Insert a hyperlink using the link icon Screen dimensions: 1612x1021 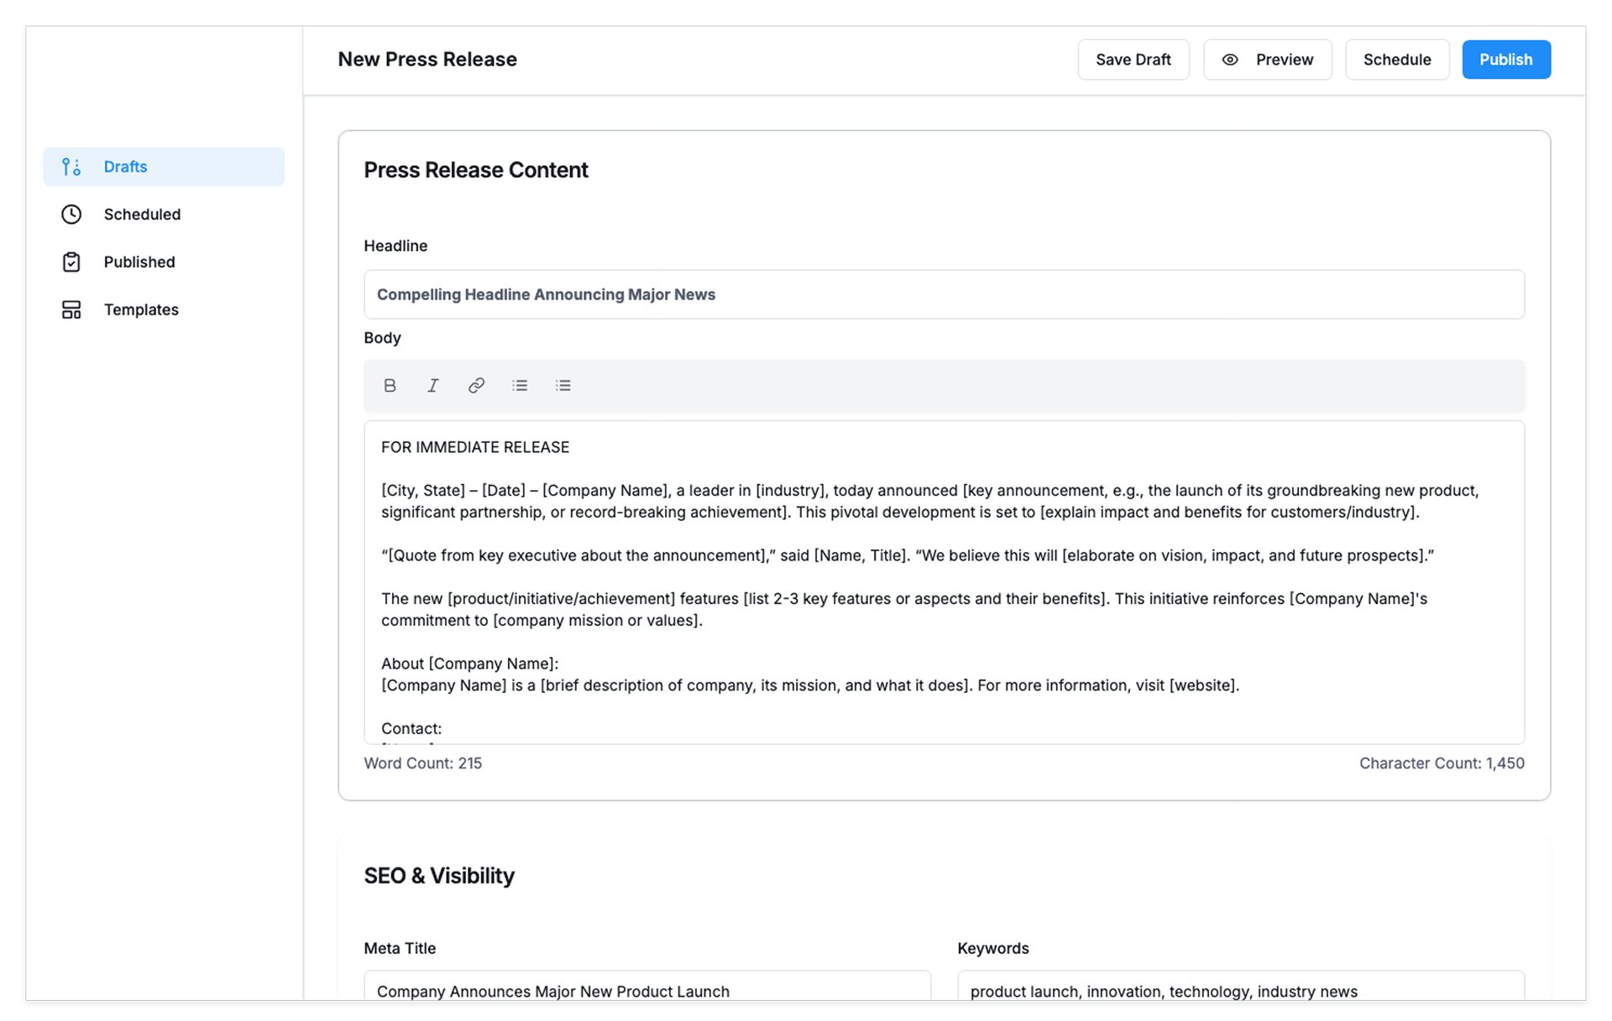[476, 385]
